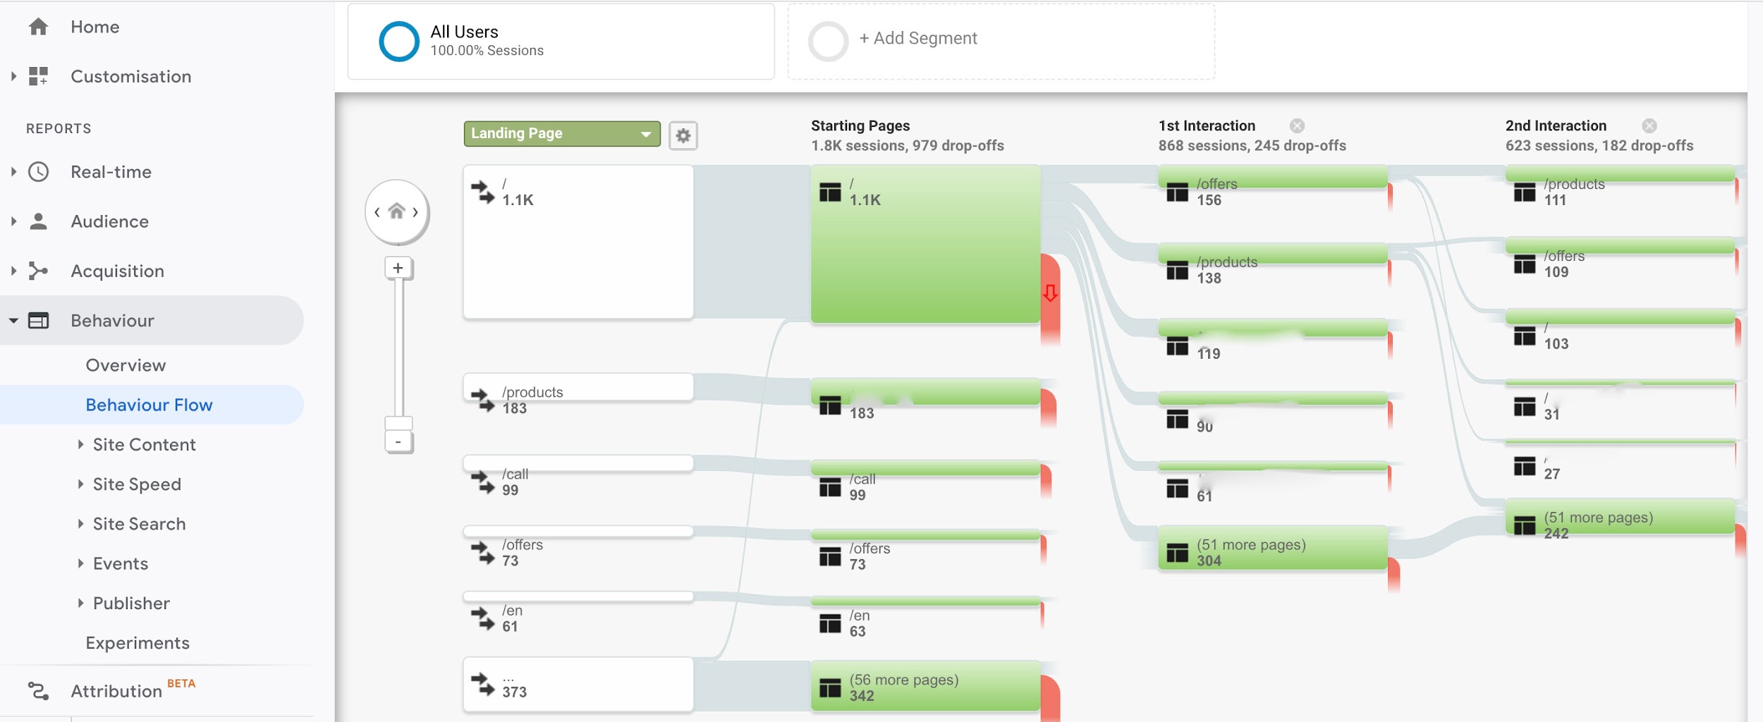Zoom out with the minus button
The width and height of the screenshot is (1763, 722).
[398, 442]
